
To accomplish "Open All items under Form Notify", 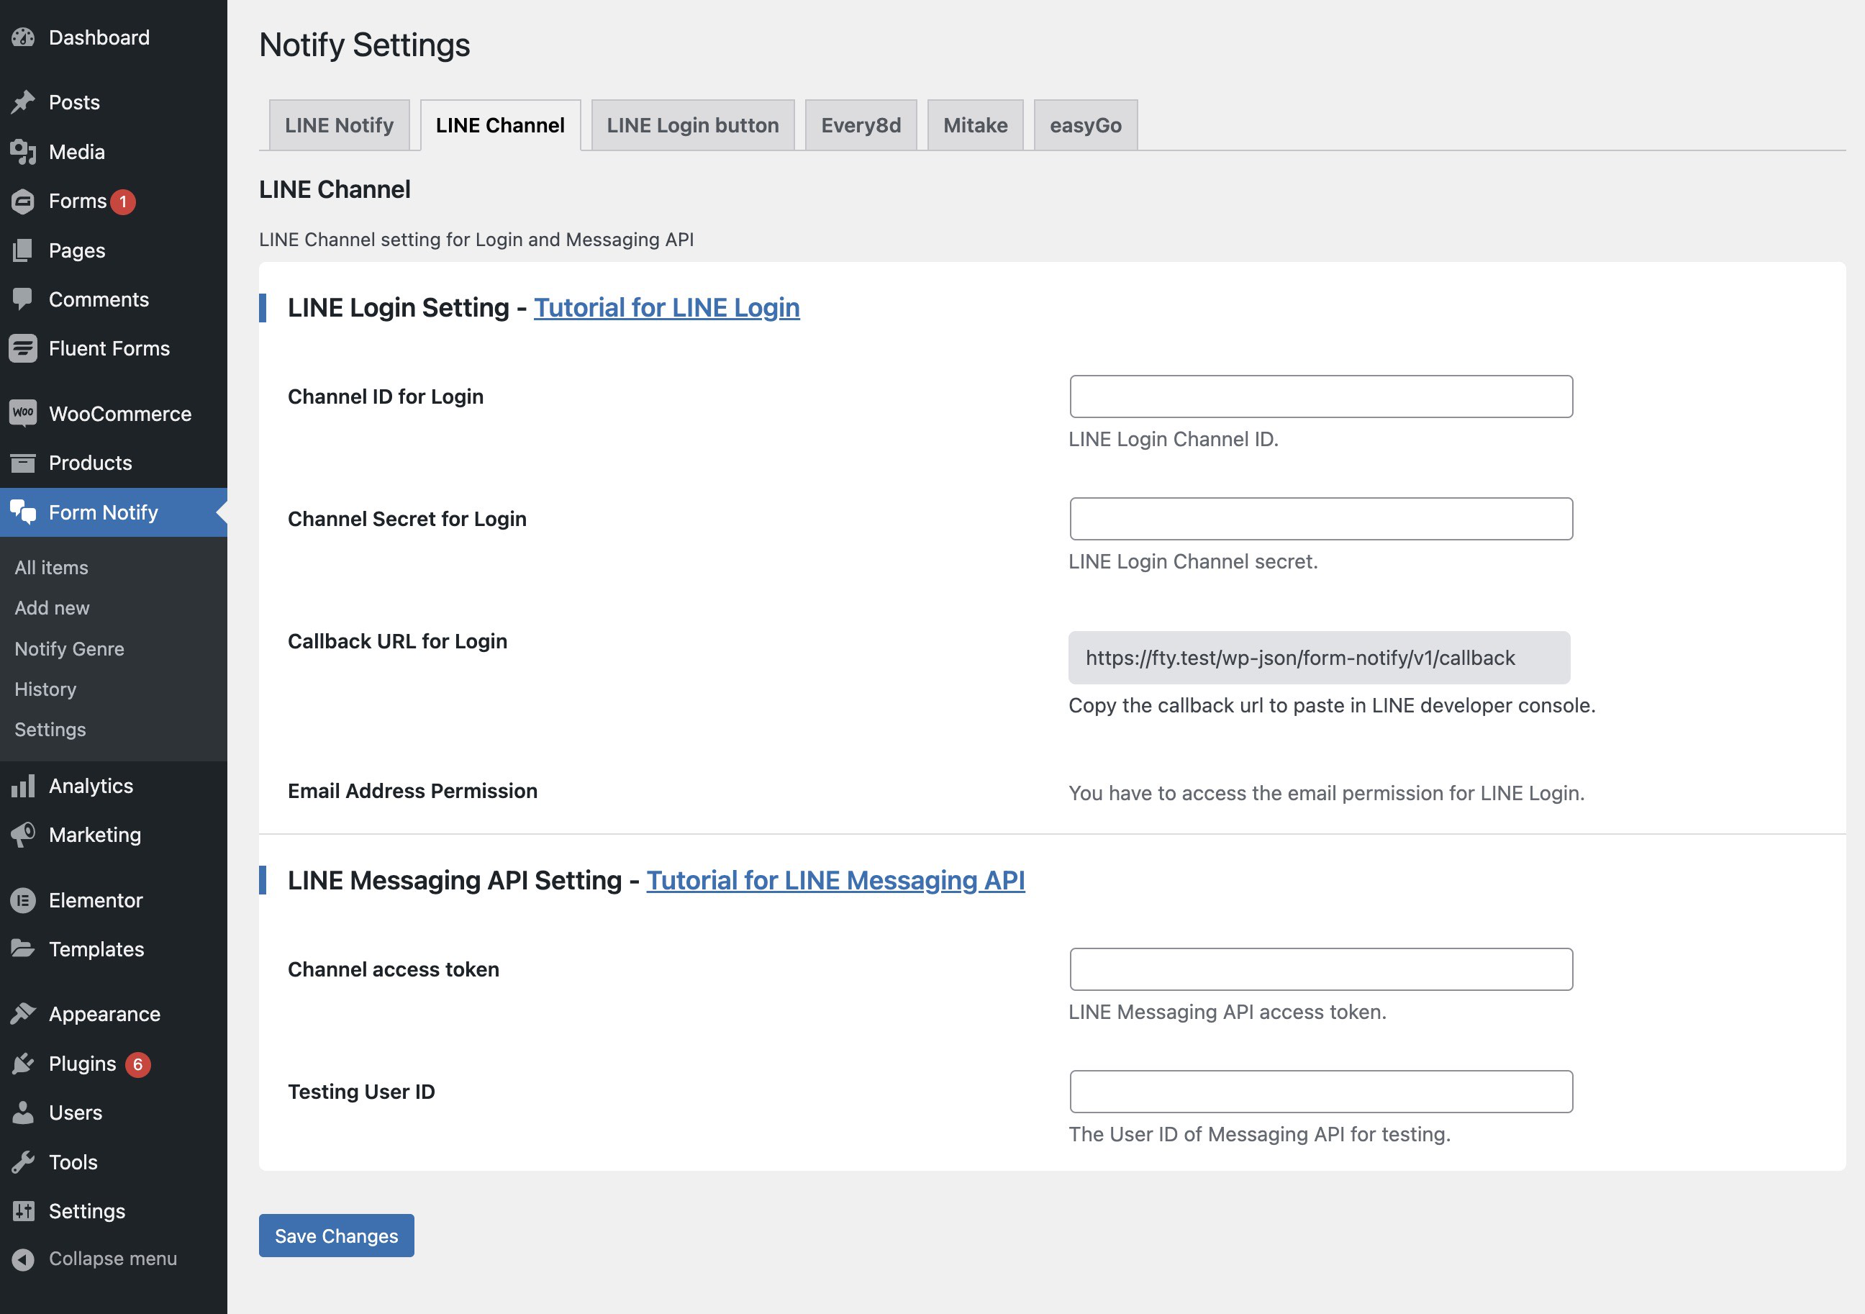I will click(52, 567).
